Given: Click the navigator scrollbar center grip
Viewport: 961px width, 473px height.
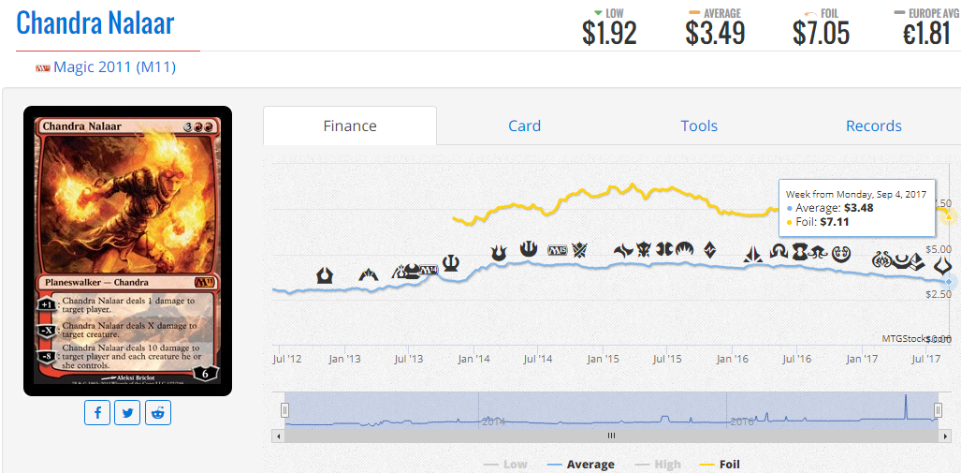Looking at the screenshot, I should coord(611,436).
